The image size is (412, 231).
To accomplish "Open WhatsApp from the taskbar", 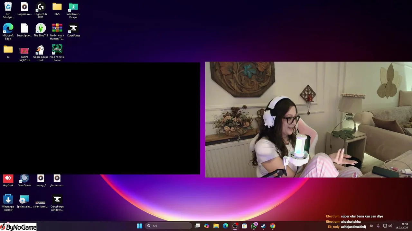I will coord(254,226).
